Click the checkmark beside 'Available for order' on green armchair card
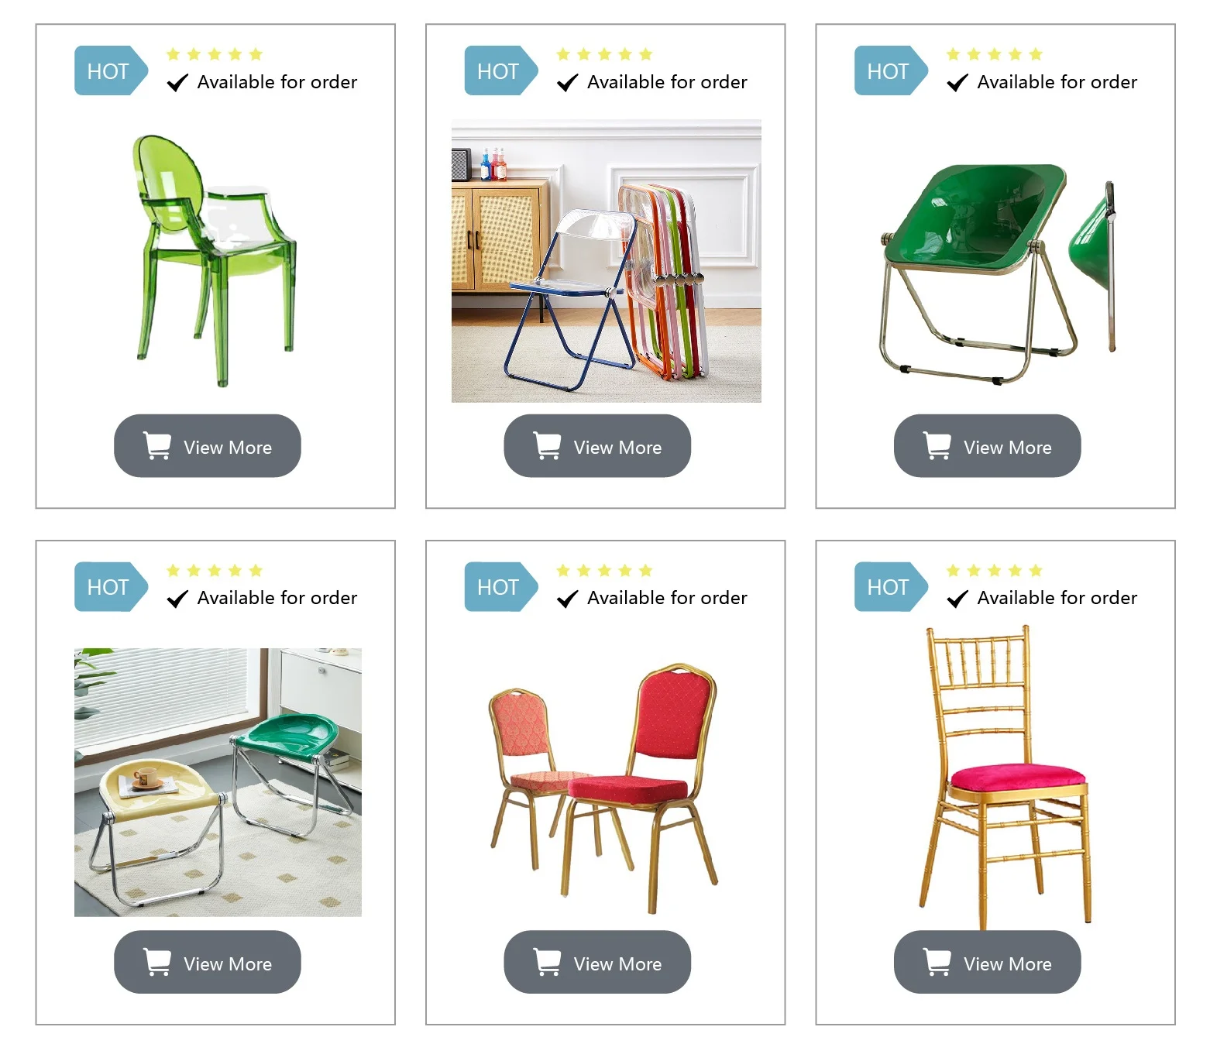The width and height of the screenshot is (1210, 1044). 178,83
